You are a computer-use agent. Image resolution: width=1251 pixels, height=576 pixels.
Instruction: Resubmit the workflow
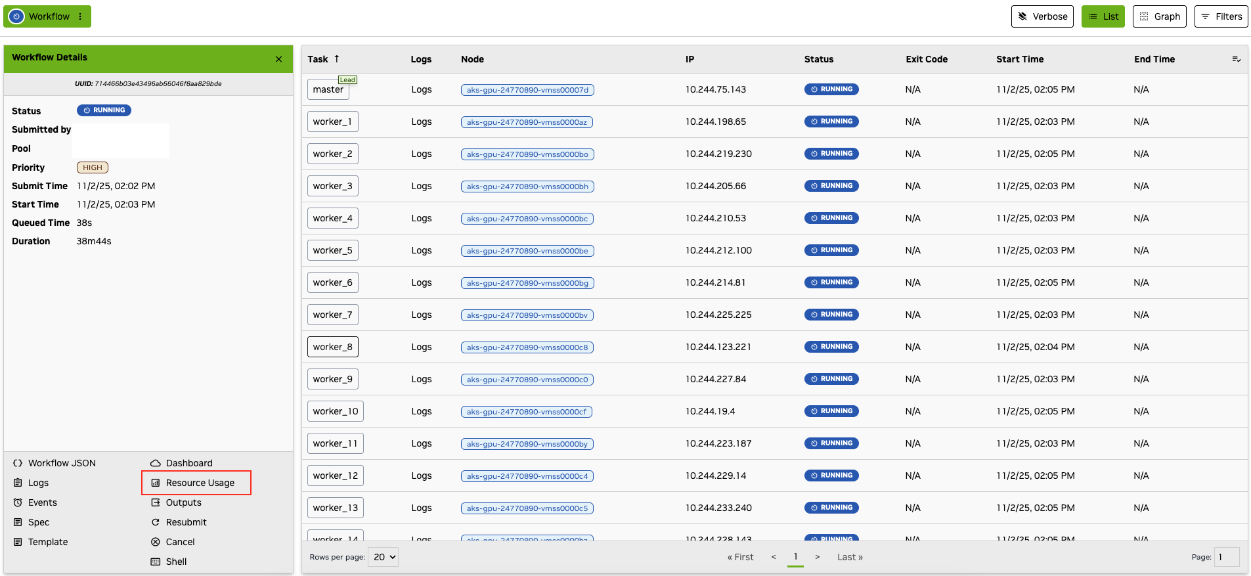186,522
